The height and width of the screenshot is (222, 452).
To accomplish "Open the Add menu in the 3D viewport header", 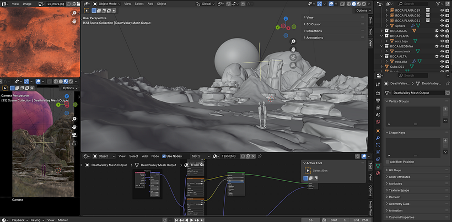I will (x=150, y=4).
